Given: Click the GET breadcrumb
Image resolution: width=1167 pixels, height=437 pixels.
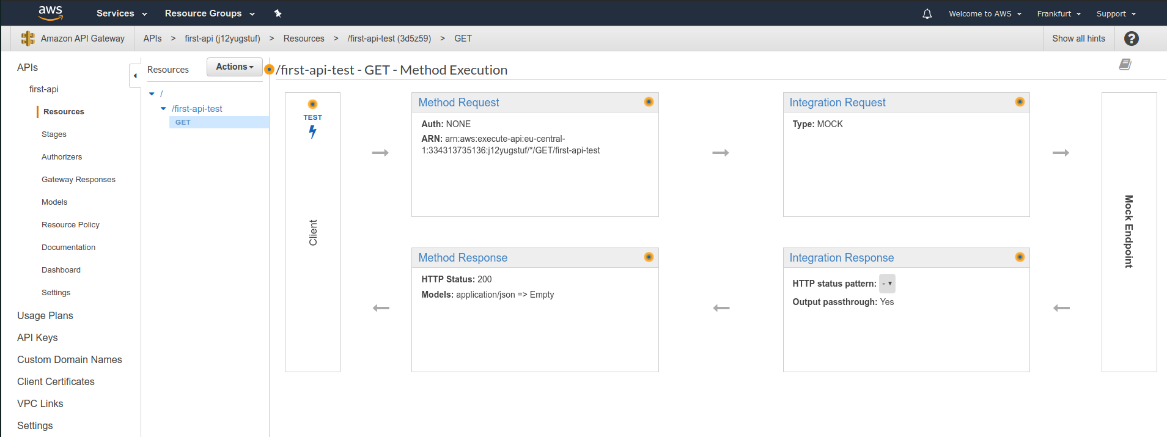Looking at the screenshot, I should point(463,39).
